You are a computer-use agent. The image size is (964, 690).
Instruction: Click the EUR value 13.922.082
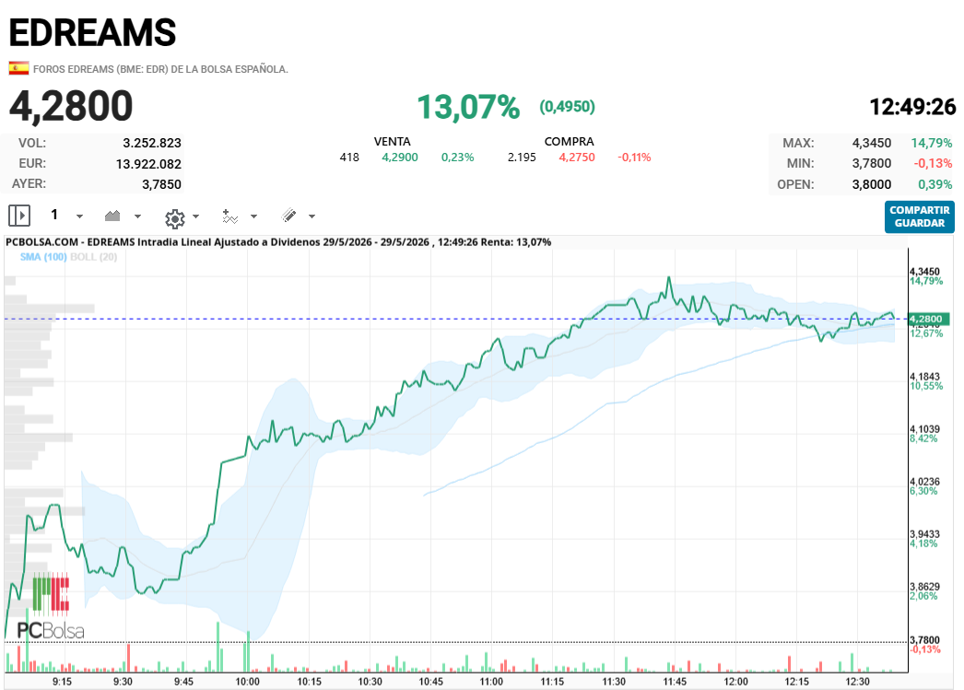[x=148, y=164]
